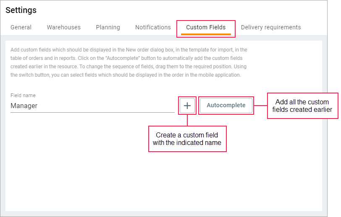The image size is (341, 217).
Task: Click the "Create a custom field" callout box
Action: pyautogui.click(x=187, y=139)
